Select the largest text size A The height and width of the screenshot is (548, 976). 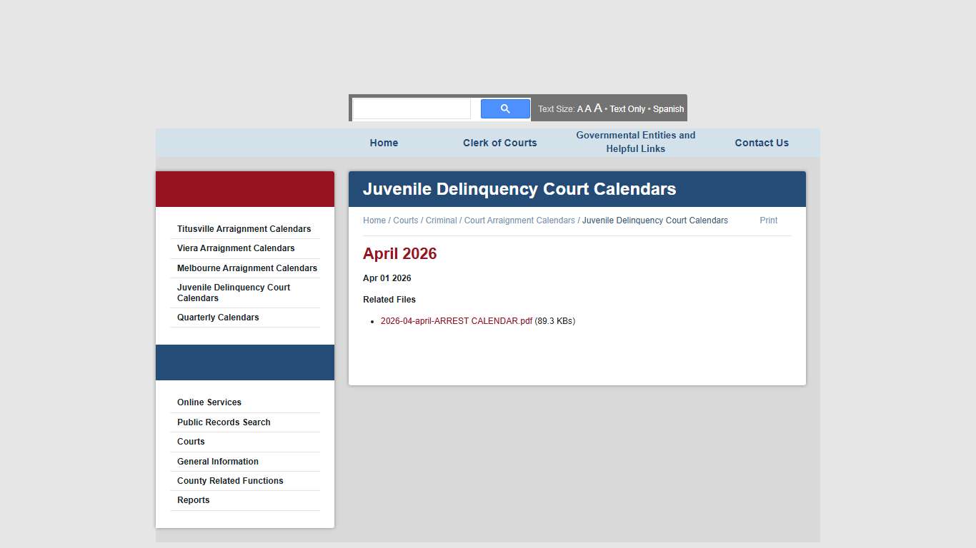point(597,108)
